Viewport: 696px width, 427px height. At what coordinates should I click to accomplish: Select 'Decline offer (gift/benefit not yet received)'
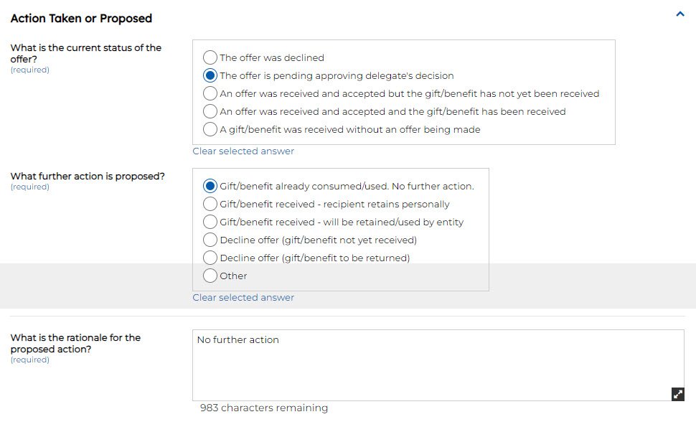pyautogui.click(x=210, y=240)
